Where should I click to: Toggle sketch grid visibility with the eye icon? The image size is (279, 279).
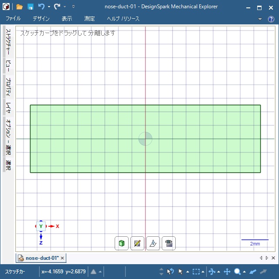[x=169, y=243]
